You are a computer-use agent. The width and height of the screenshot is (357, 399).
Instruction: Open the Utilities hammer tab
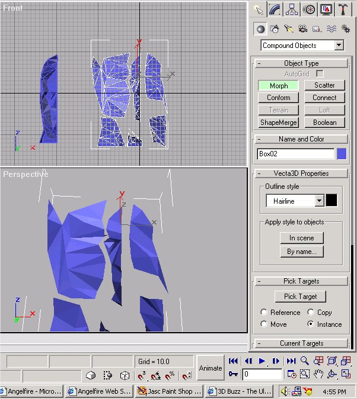(343, 9)
